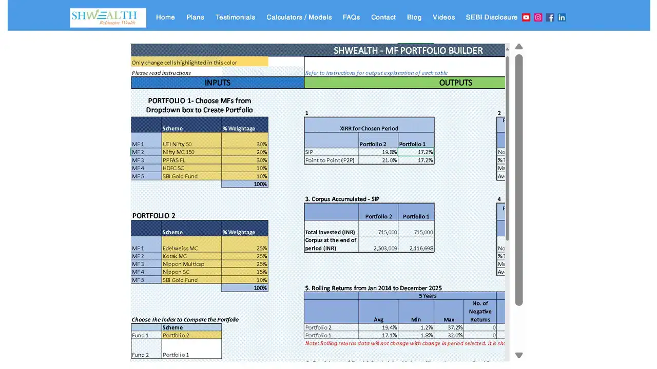The height and width of the screenshot is (369, 657).
Task: Click scrollbar down arrow
Action: [x=519, y=355]
